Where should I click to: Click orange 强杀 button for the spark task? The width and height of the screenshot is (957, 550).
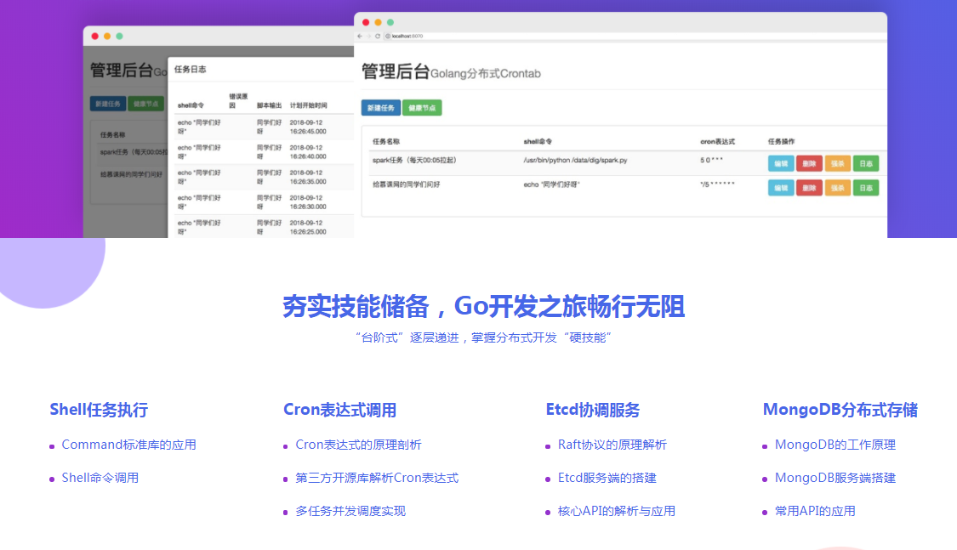point(837,163)
